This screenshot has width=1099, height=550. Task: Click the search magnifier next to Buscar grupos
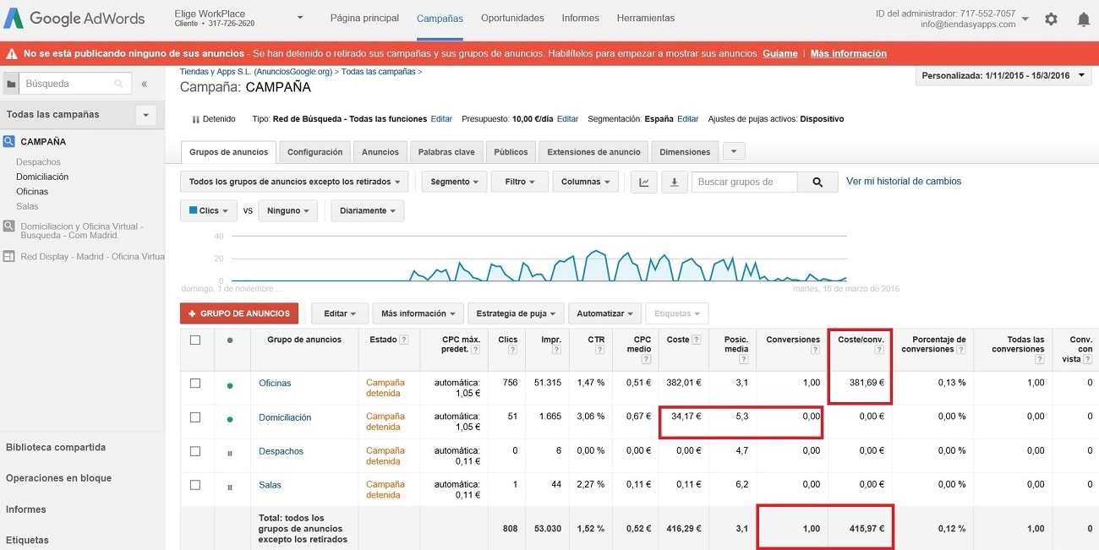coord(817,181)
